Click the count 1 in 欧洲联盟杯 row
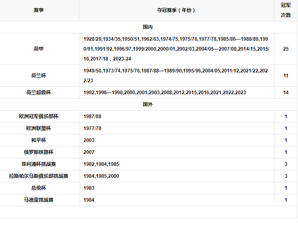Viewport: 298px width, 235px height. click(286, 128)
